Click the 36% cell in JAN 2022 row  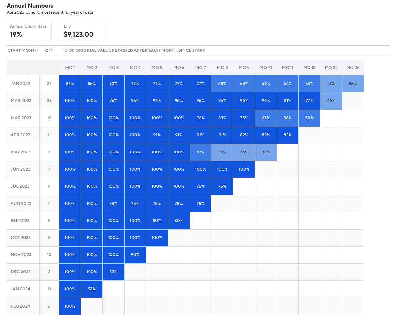tap(353, 84)
